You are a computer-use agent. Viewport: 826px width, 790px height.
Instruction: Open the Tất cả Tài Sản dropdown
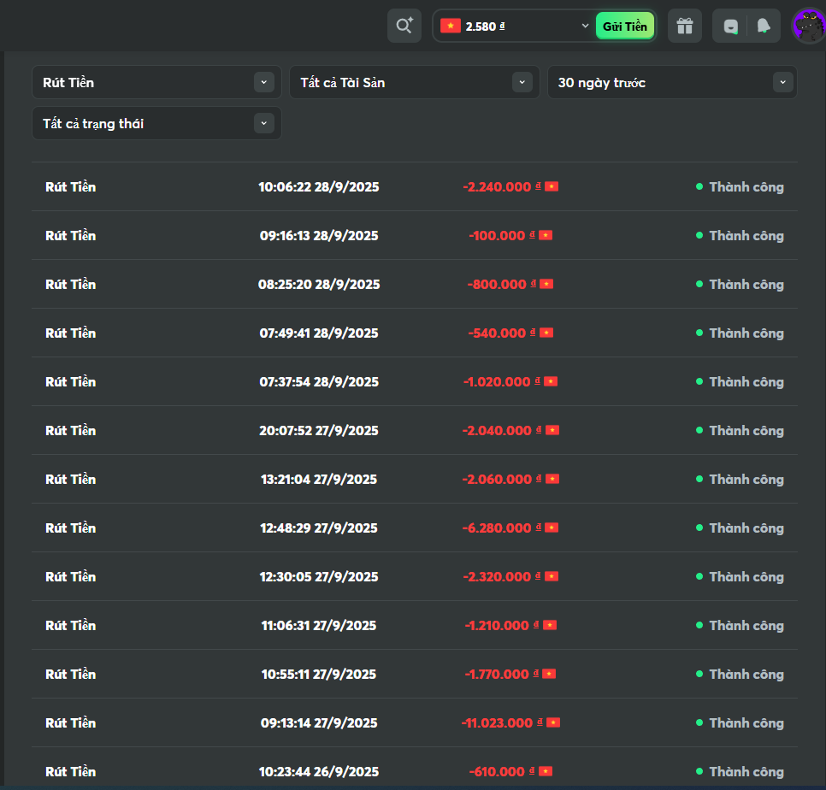pyautogui.click(x=414, y=82)
